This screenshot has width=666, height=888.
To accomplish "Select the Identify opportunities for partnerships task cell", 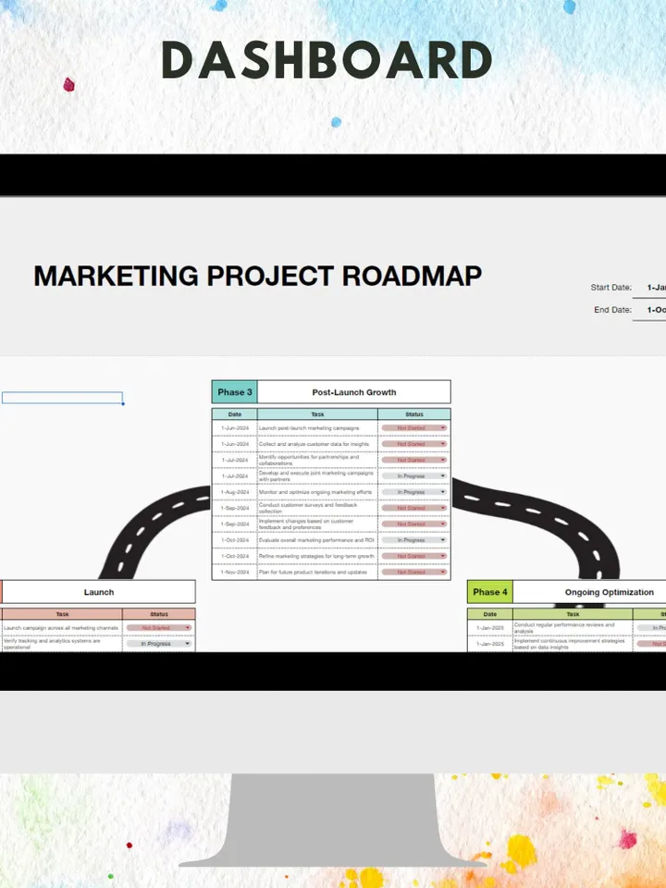I will pos(317,460).
